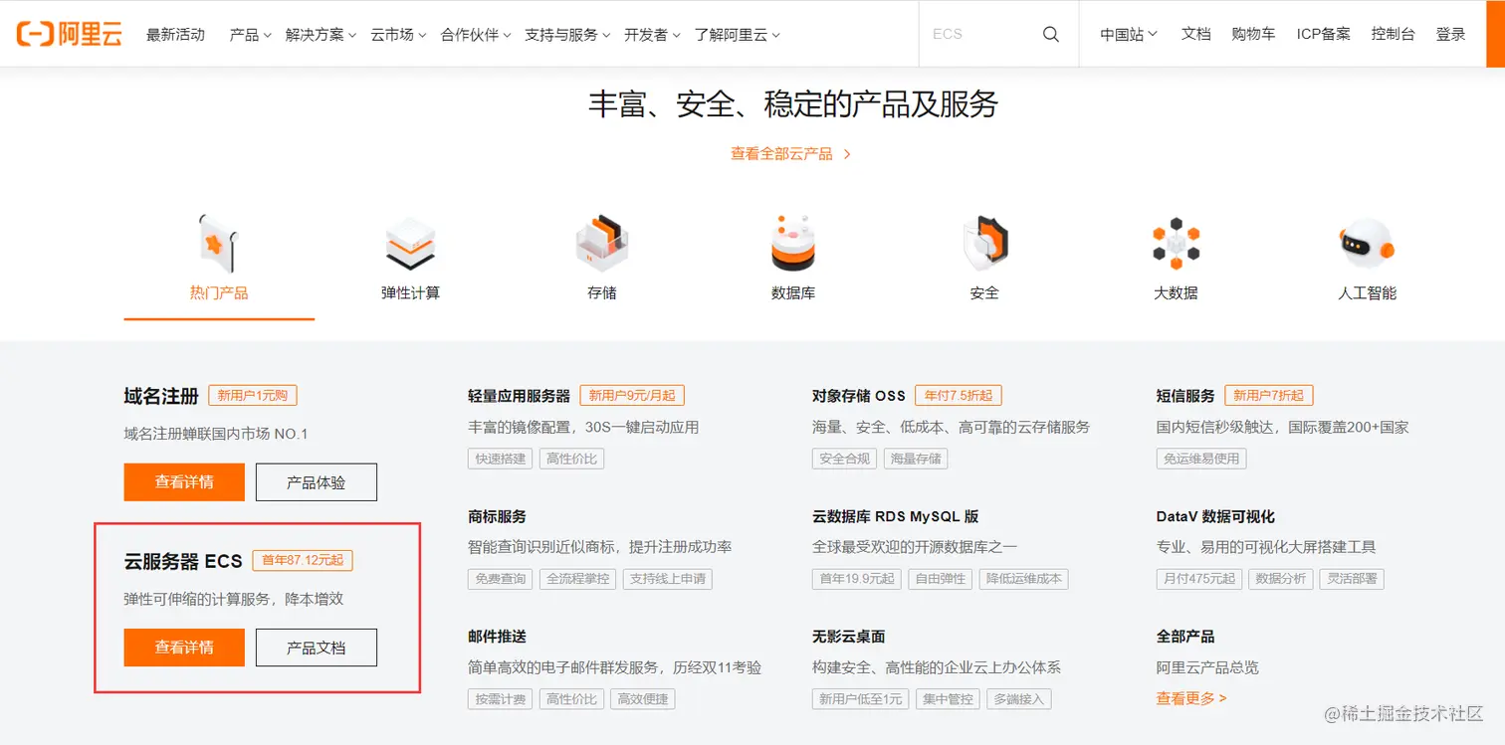Expand the 产品 menu
The image size is (1505, 745).
(250, 34)
